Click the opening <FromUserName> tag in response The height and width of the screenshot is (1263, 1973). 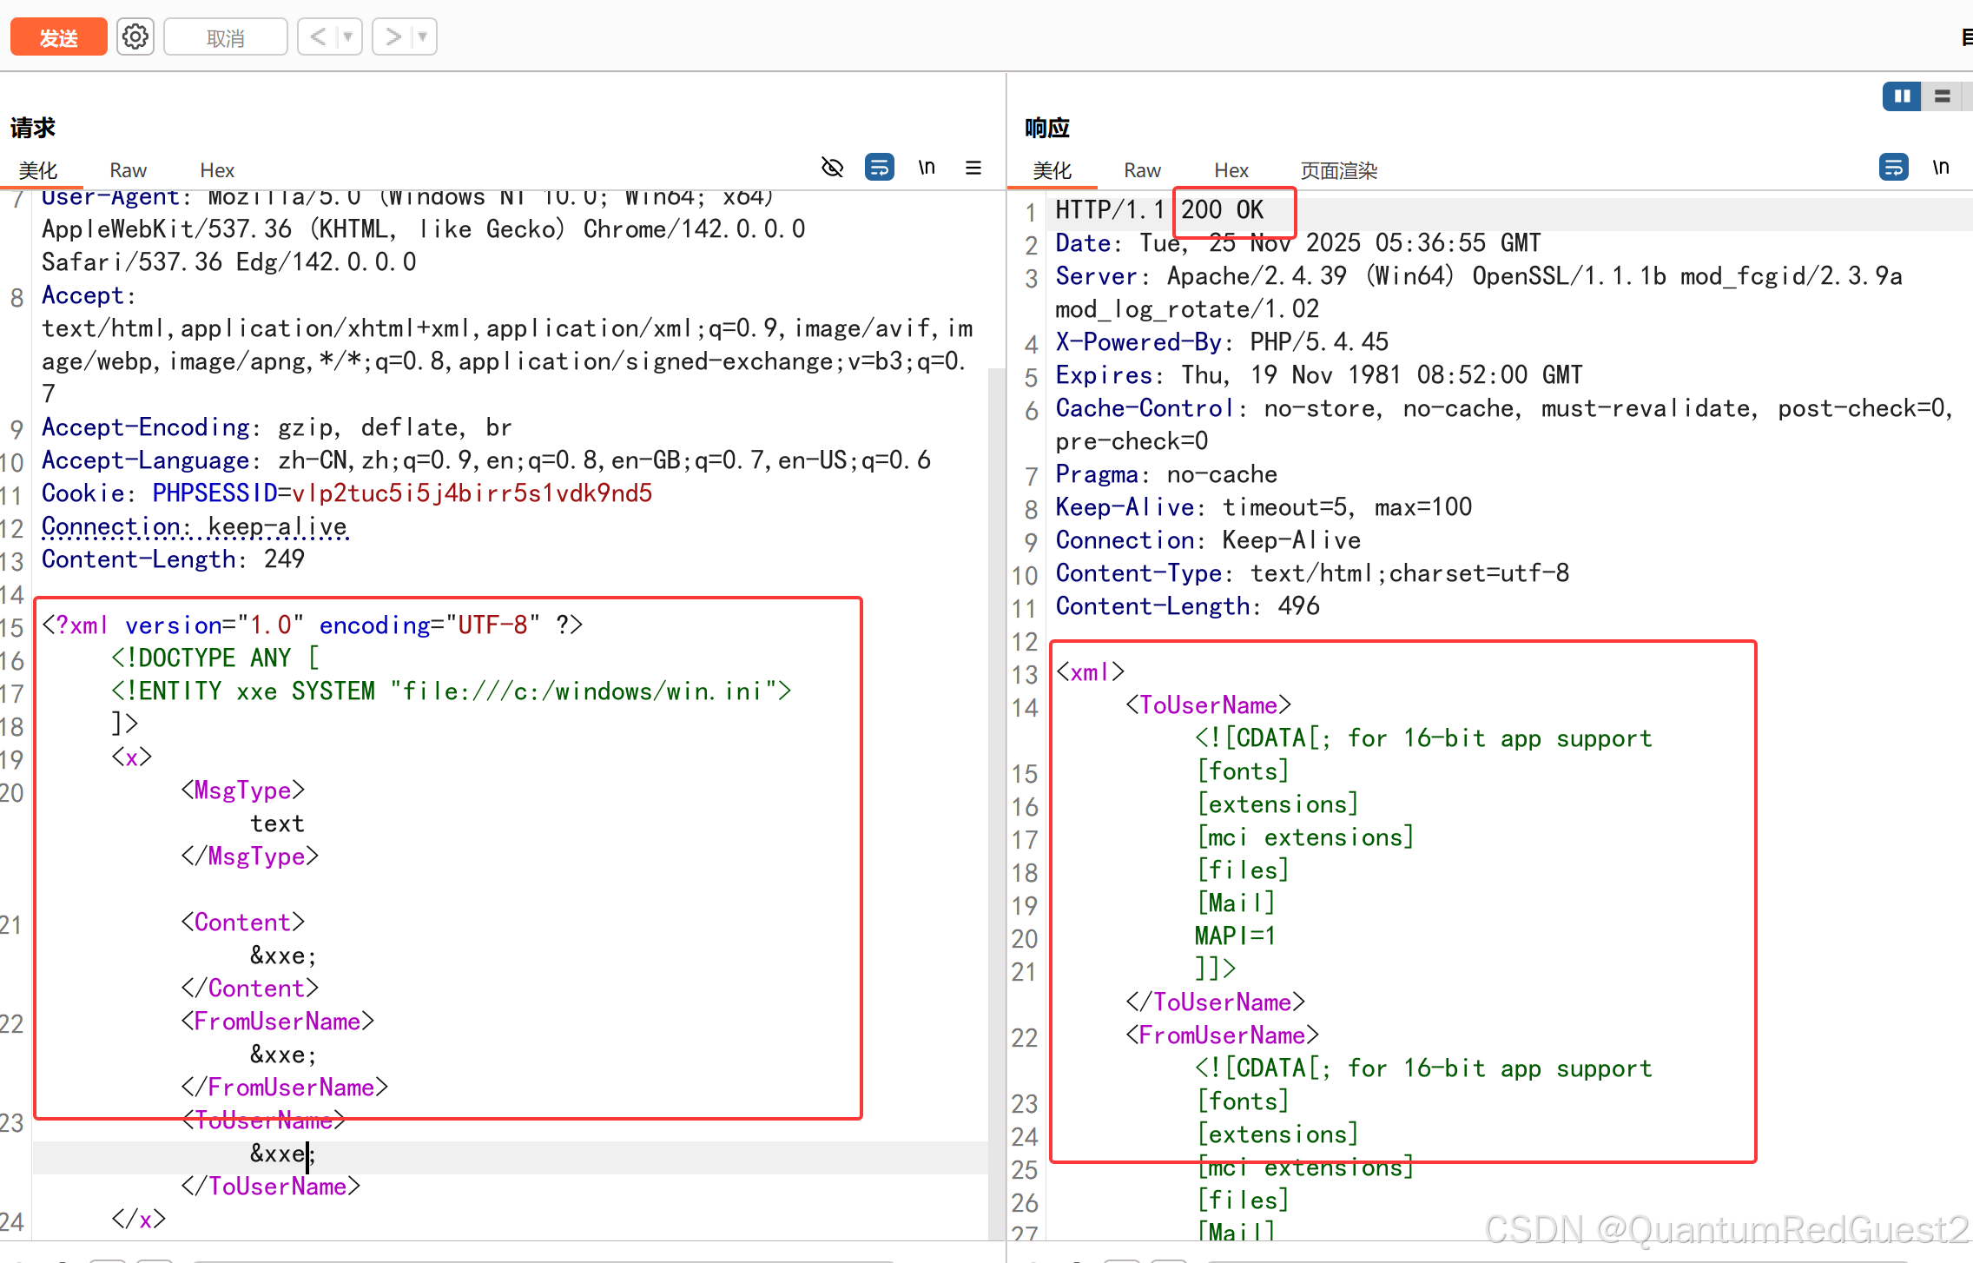tap(1222, 1035)
